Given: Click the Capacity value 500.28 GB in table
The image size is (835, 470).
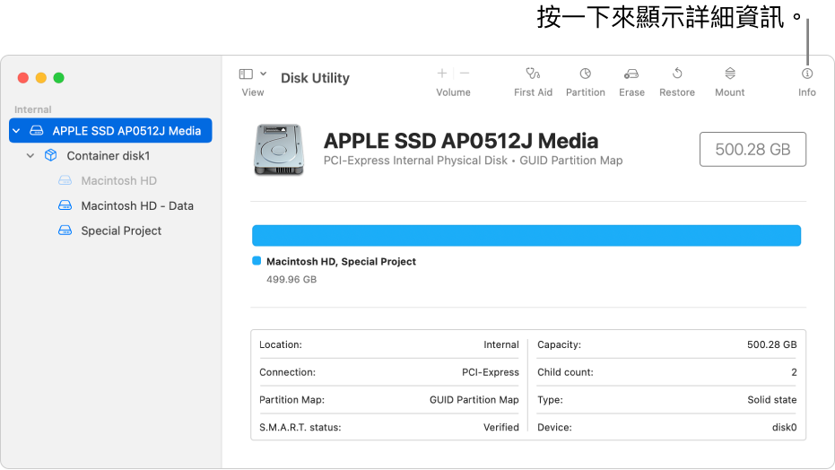Looking at the screenshot, I should coord(771,344).
